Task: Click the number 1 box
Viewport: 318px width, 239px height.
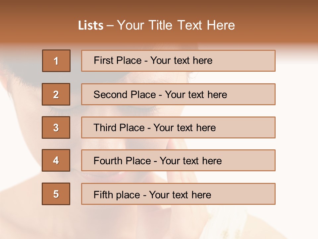Action: (56, 61)
